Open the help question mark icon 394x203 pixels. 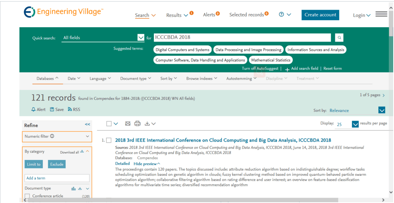(281, 14)
